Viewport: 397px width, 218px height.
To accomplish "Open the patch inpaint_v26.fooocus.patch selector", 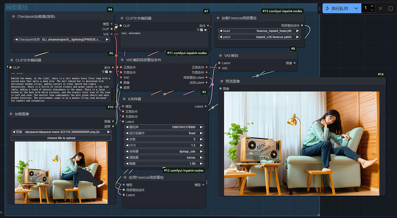I will point(259,37).
